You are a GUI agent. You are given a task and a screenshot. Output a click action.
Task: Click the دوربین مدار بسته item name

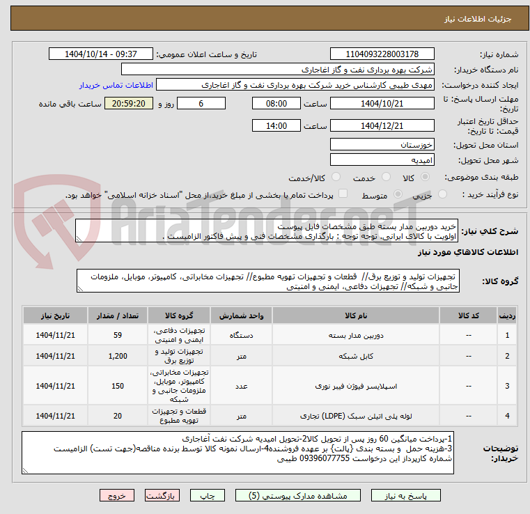coord(356,335)
